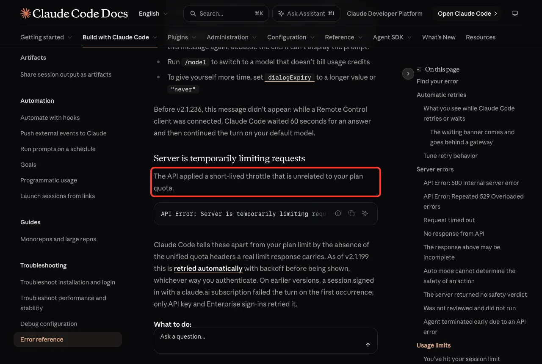
Task: Open the Resources tab
Action: [481, 37]
